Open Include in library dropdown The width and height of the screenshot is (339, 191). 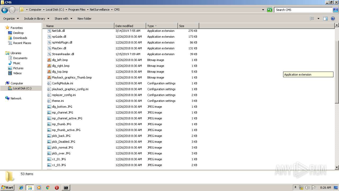[x=37, y=19]
